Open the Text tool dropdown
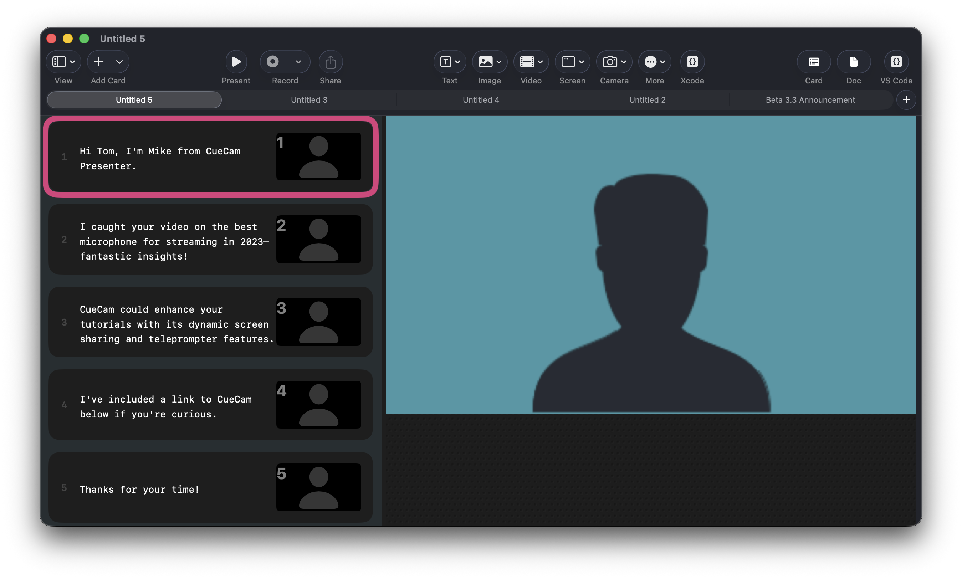The height and width of the screenshot is (579, 962). point(457,62)
